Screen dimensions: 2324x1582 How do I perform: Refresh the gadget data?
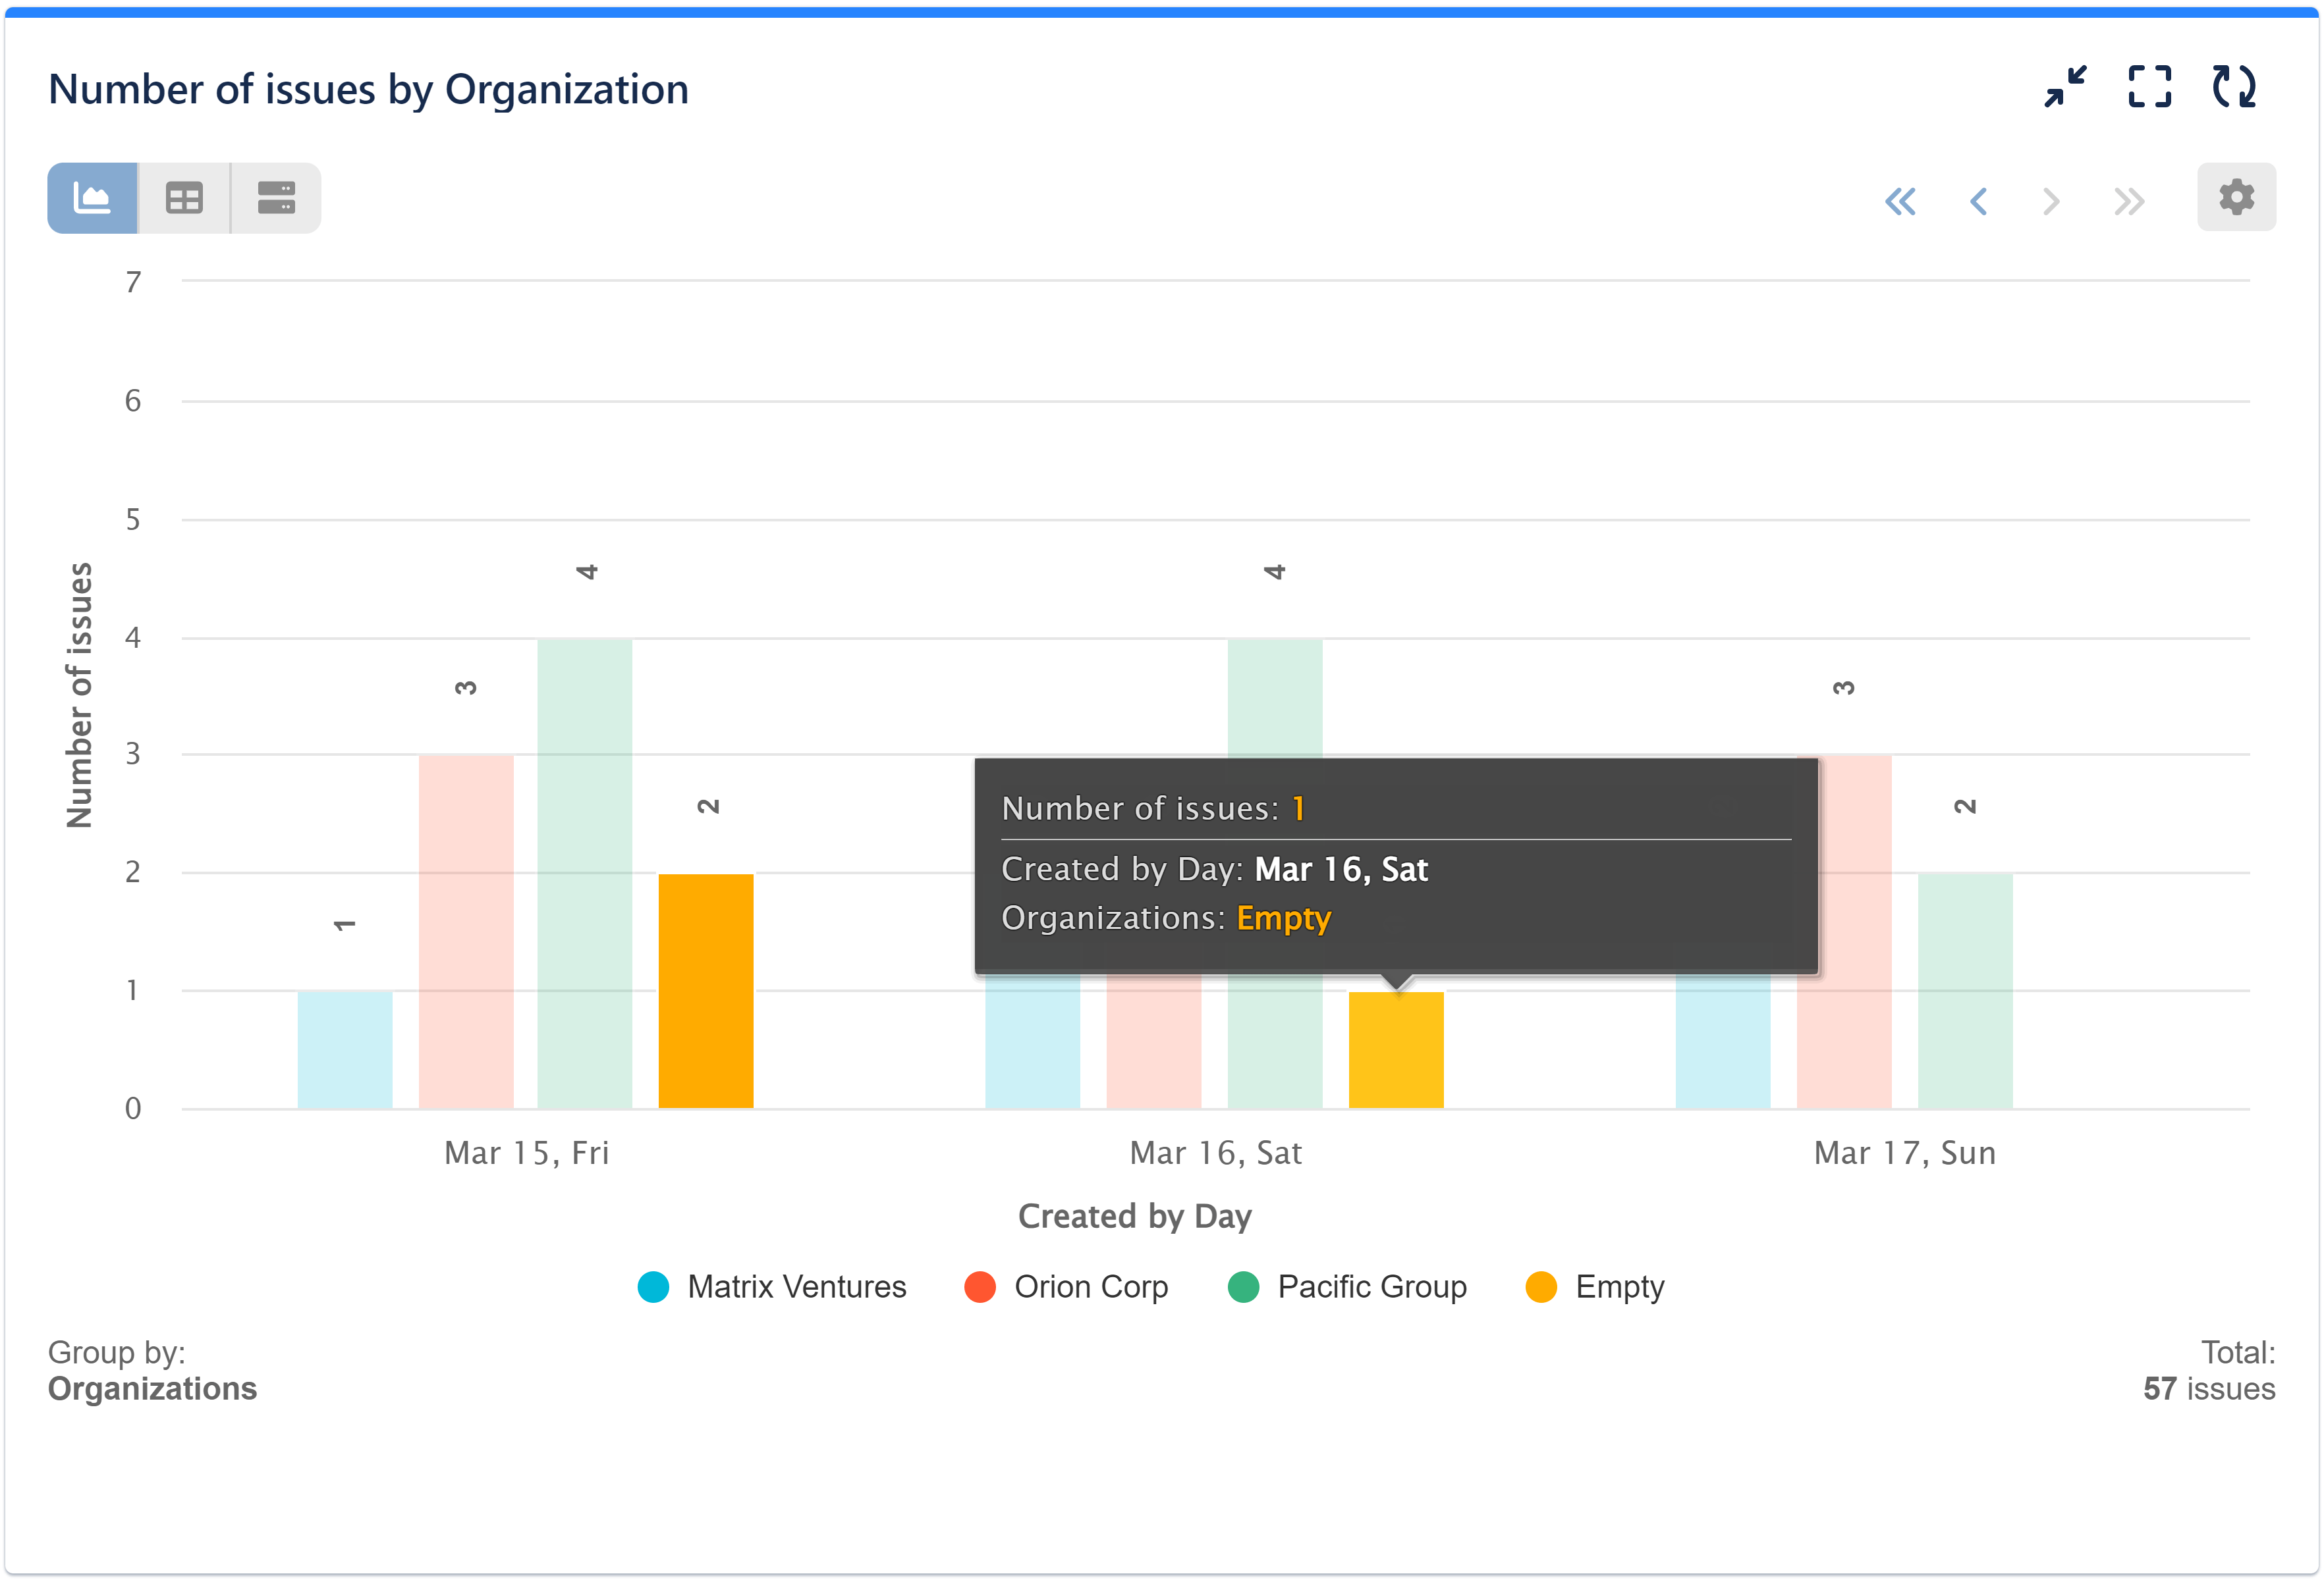pos(2236,88)
